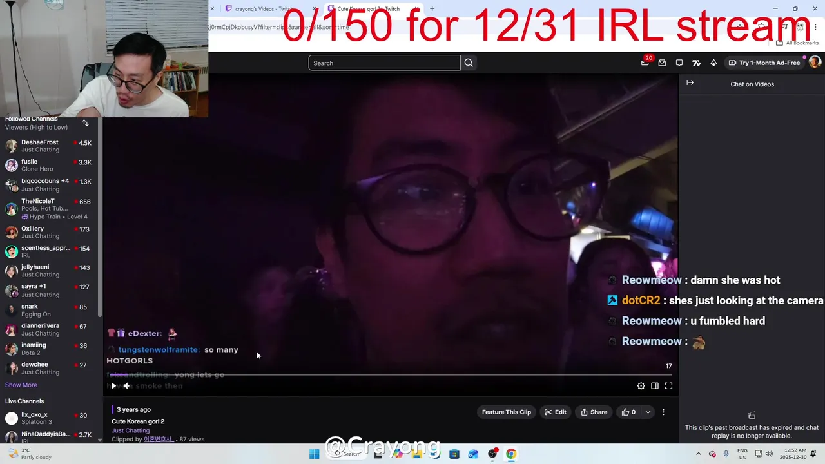Click the Cute Korean gorl 2 clip title
Image resolution: width=825 pixels, height=464 pixels.
pos(138,421)
